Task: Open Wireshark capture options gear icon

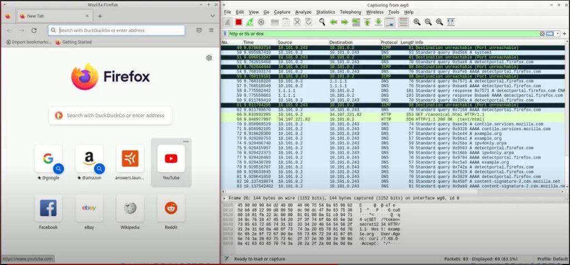Action: pos(261,22)
